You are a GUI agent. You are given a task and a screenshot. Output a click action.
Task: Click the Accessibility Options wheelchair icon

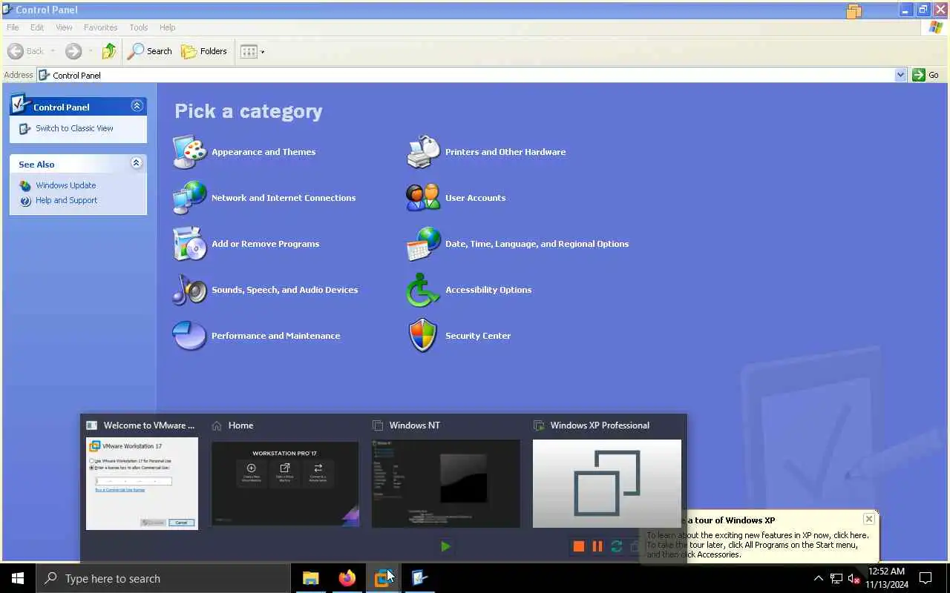(423, 290)
